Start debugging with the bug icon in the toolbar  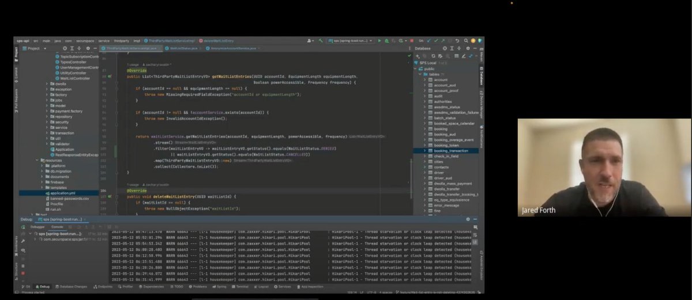[387, 41]
